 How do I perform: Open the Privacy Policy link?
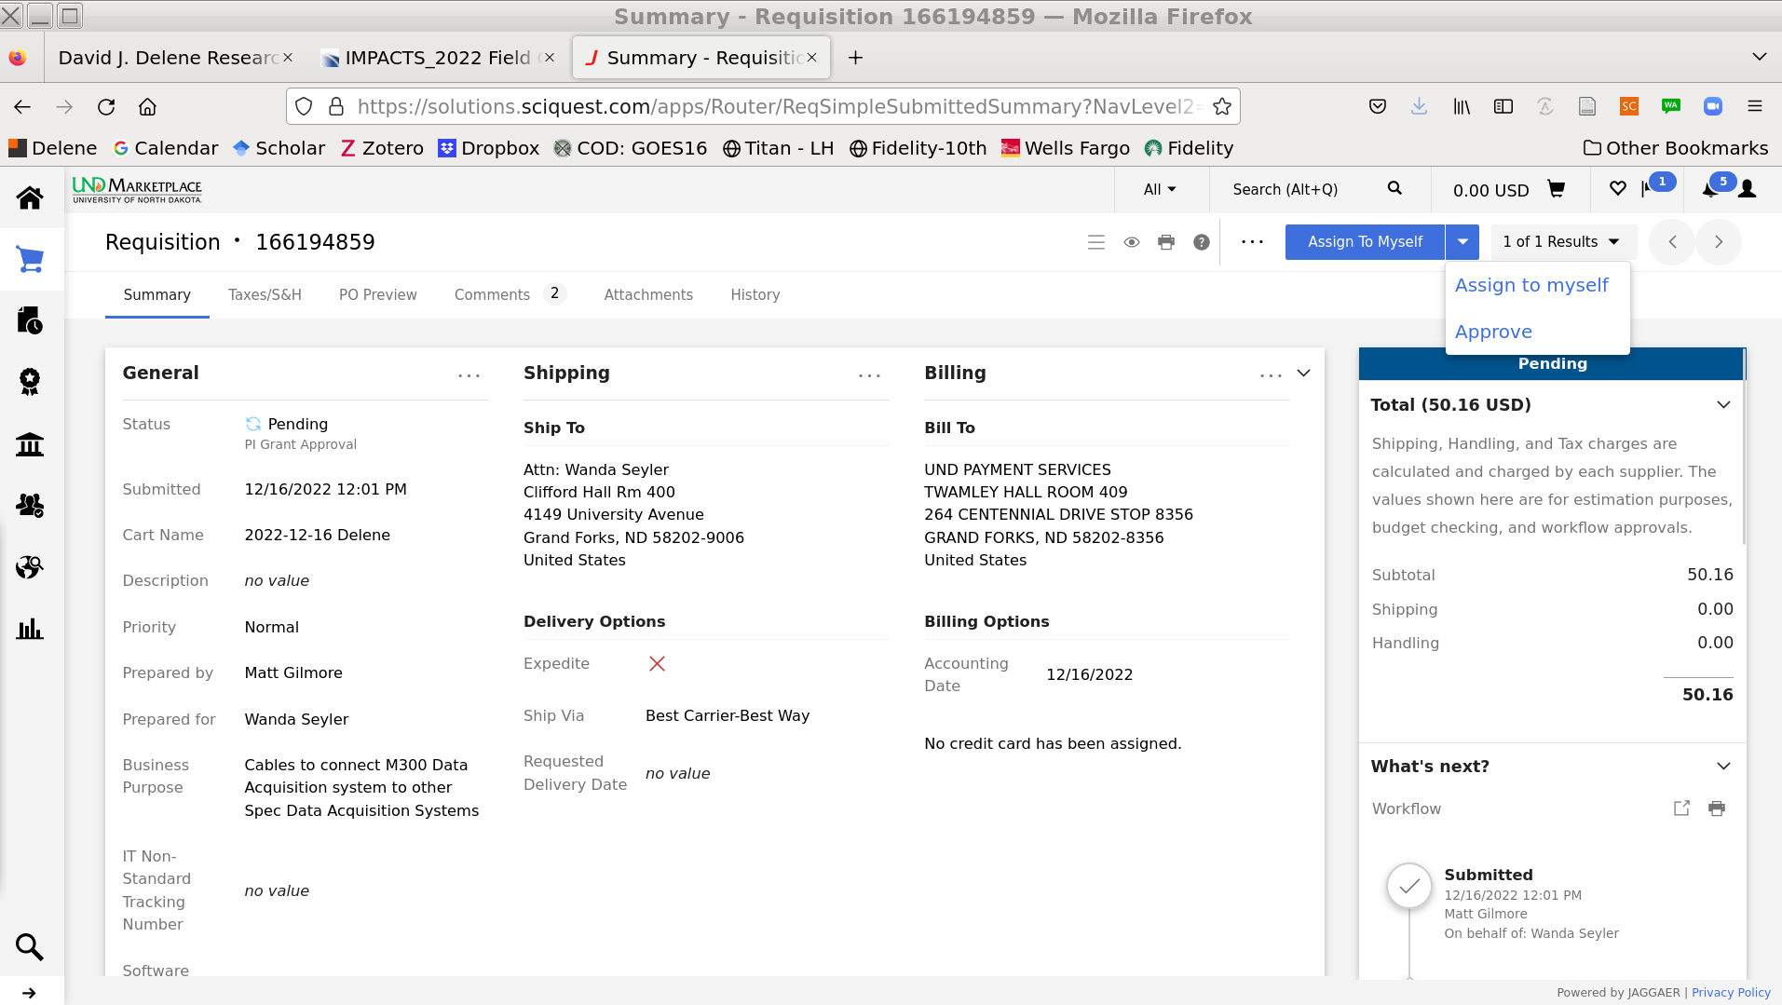pos(1731,993)
